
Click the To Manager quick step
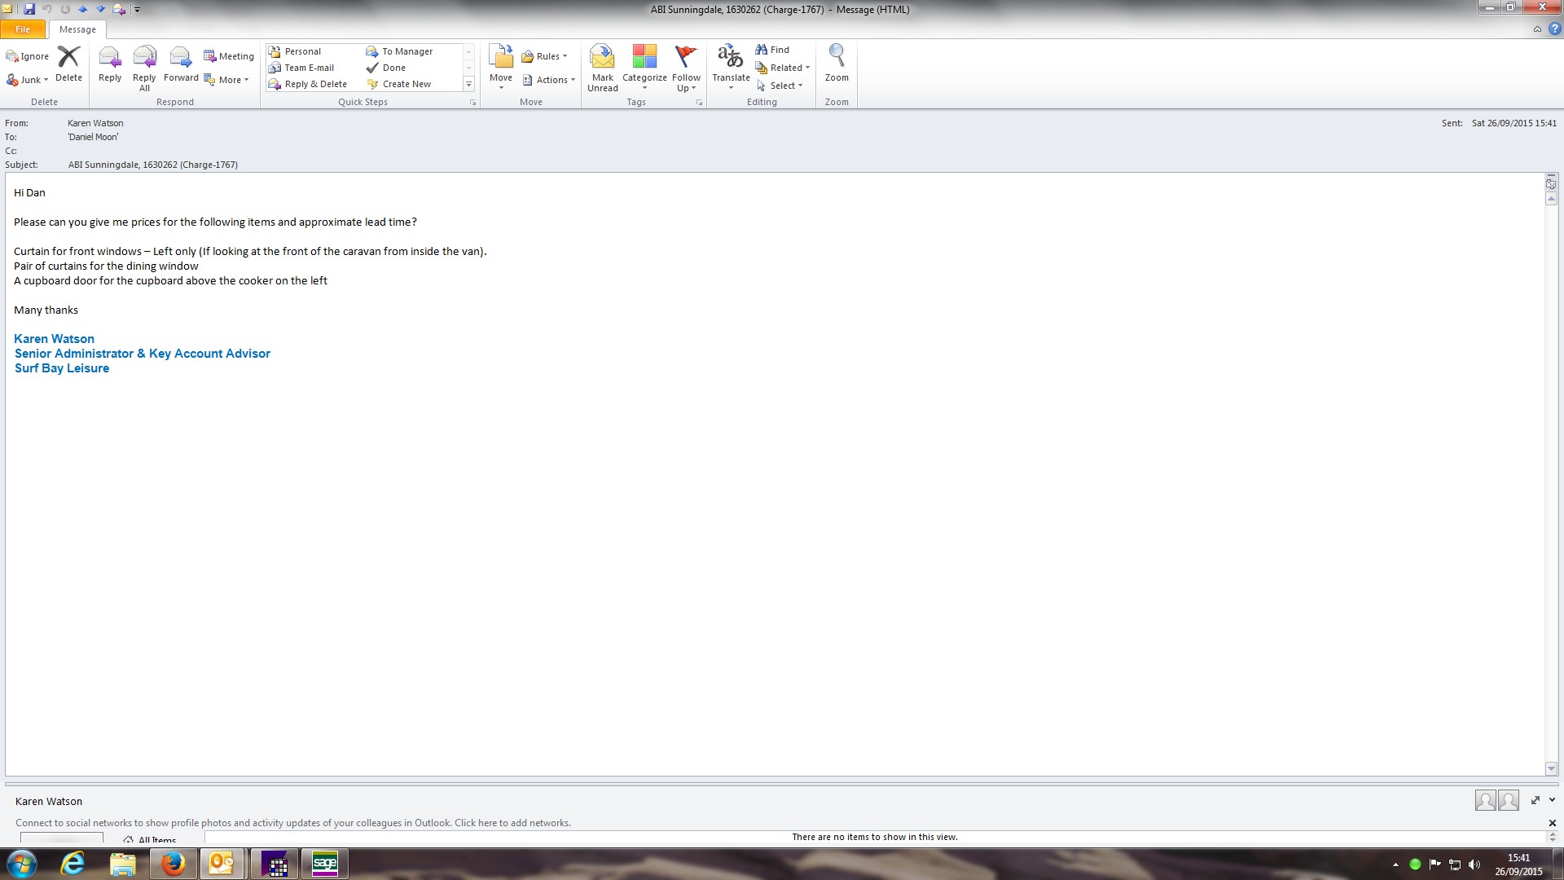[406, 51]
